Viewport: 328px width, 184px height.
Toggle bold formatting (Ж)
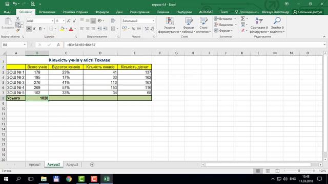tap(29, 29)
